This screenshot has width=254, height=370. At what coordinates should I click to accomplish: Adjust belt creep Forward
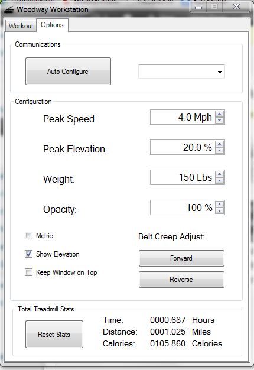click(181, 258)
